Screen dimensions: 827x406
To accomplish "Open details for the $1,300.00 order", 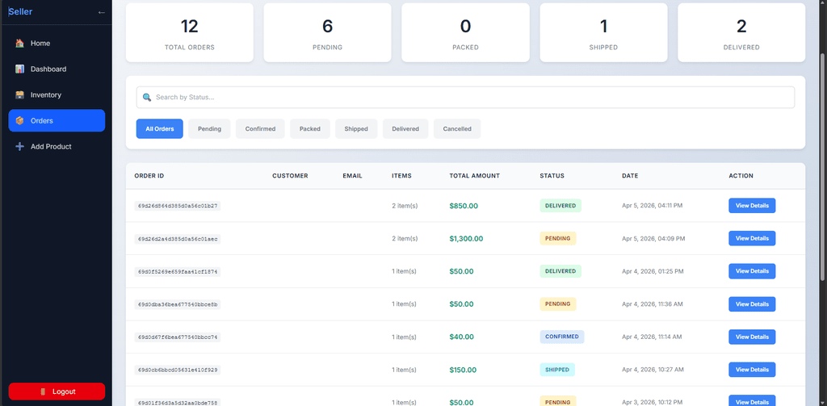I will 752,239.
